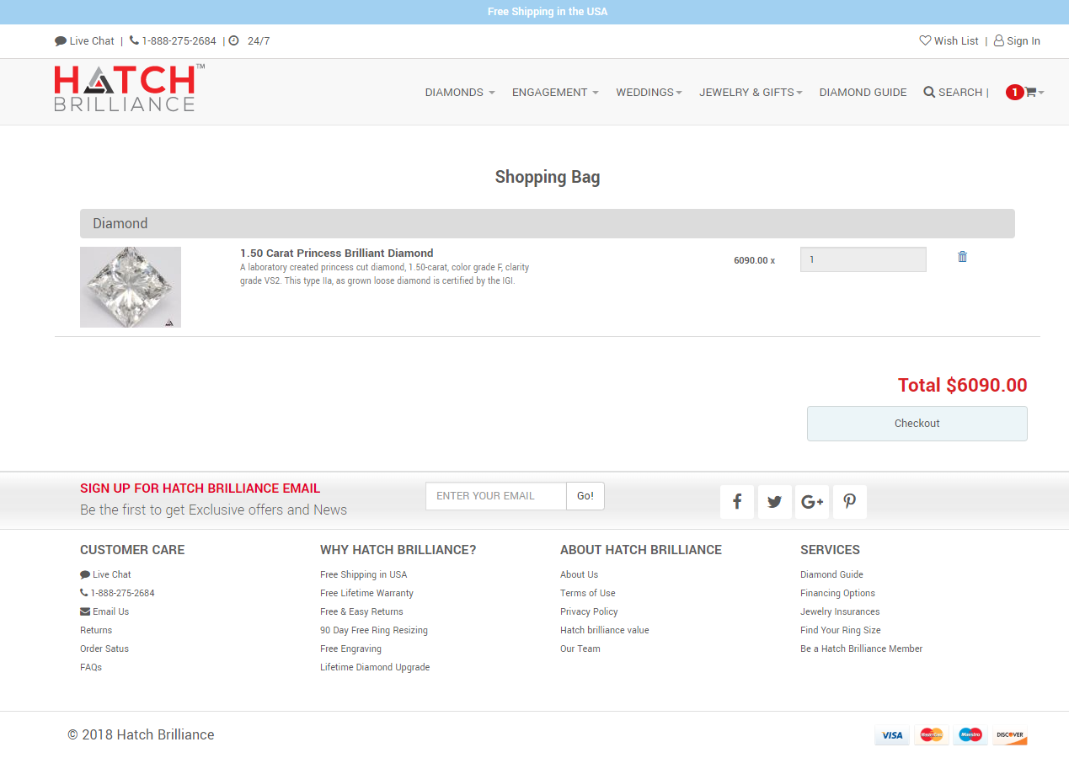Click the 24/7 hours text
The image size is (1069, 758).
(x=259, y=40)
